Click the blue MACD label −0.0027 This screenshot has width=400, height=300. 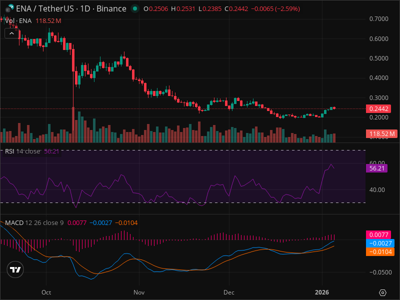pos(380,243)
